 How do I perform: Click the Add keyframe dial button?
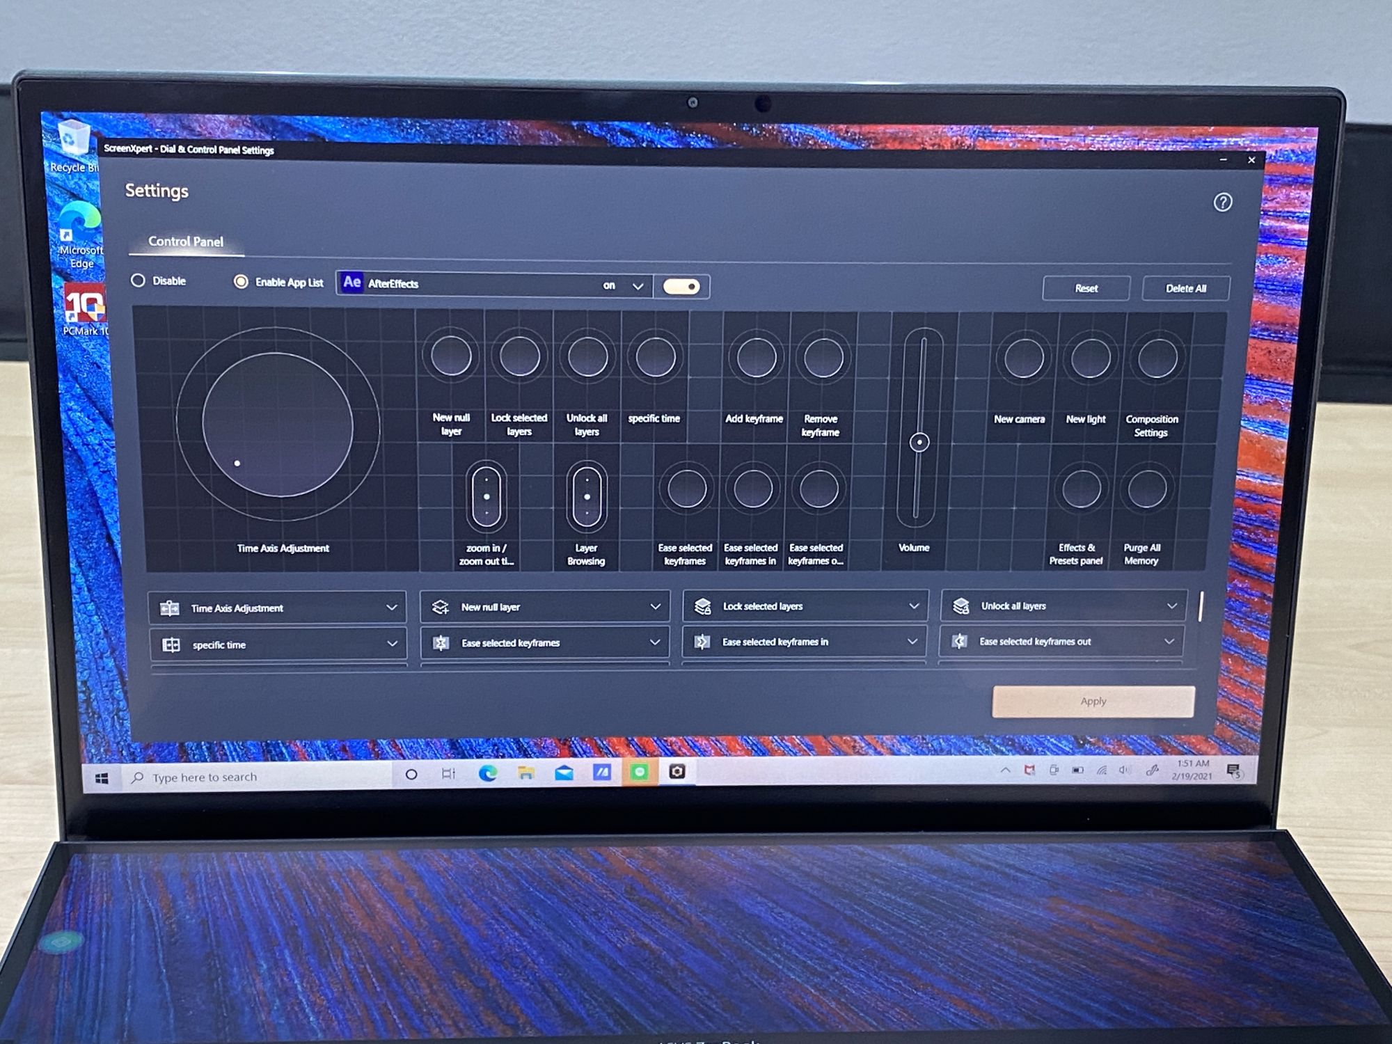[755, 358]
